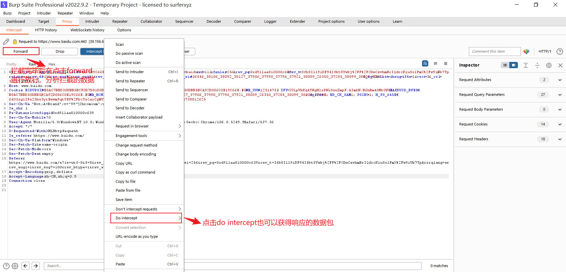566x272 pixels.
Task: Open the HTTP history tab
Action: pyautogui.click(x=46, y=30)
